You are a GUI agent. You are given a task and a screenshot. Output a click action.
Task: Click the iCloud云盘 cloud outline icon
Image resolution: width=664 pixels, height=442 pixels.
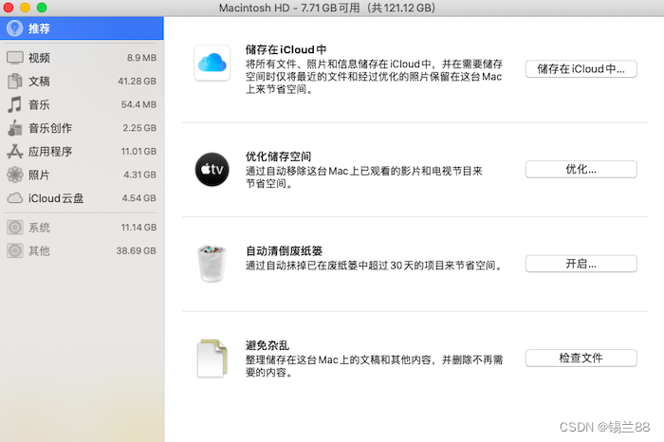[x=15, y=197]
